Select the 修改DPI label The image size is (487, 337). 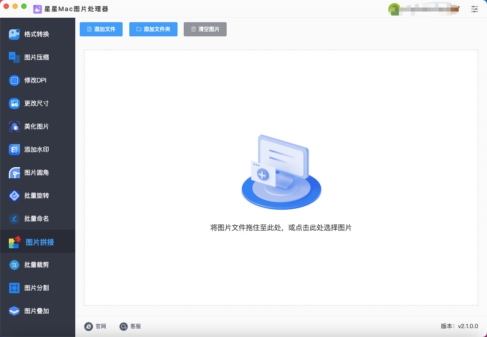35,80
